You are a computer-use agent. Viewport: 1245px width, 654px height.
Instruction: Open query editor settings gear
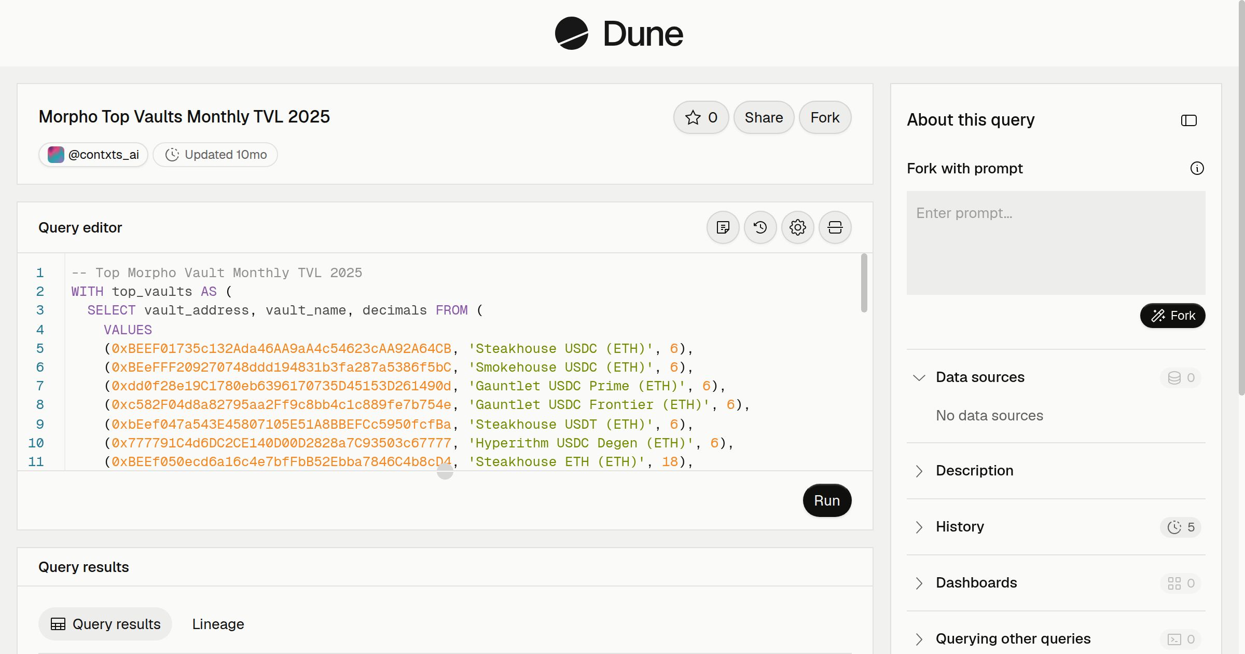tap(797, 227)
